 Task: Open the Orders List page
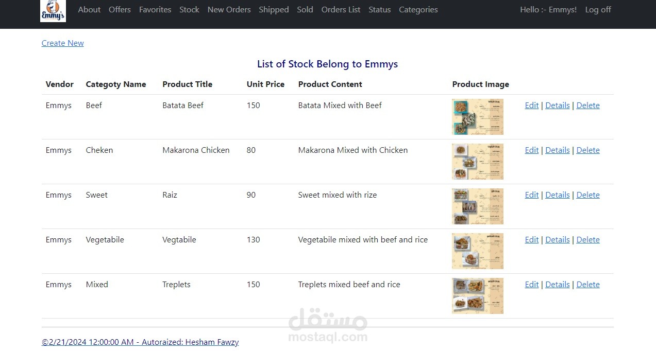click(341, 10)
